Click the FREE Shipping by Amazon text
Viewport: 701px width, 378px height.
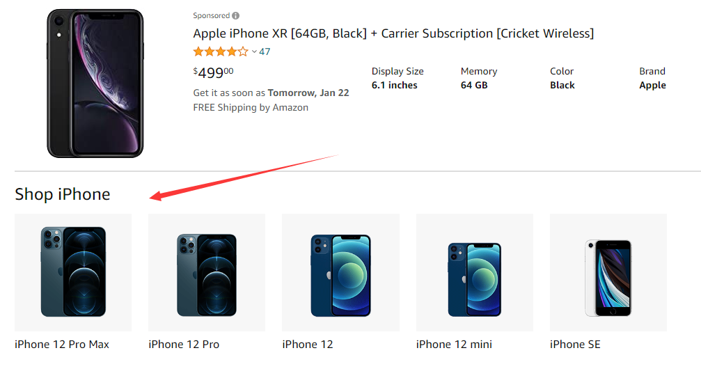[x=251, y=107]
